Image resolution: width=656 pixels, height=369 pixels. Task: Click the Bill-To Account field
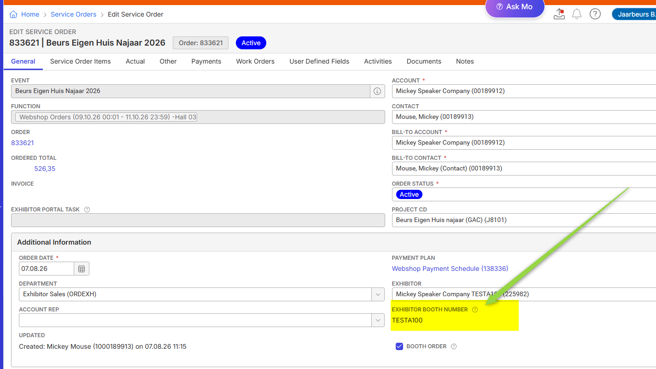524,143
